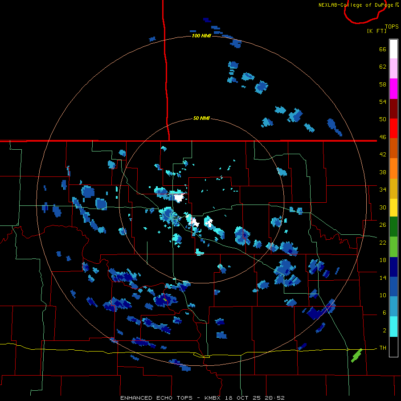The image size is (401, 401).
Task: Click the legend value "14"
Action: 383,278
